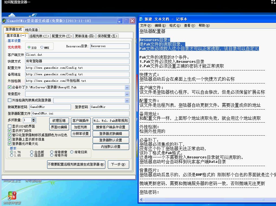Viewport: 276px width, 206px height.
Task: Toggle 显示开门动作 checkbox
Action: tap(10, 130)
